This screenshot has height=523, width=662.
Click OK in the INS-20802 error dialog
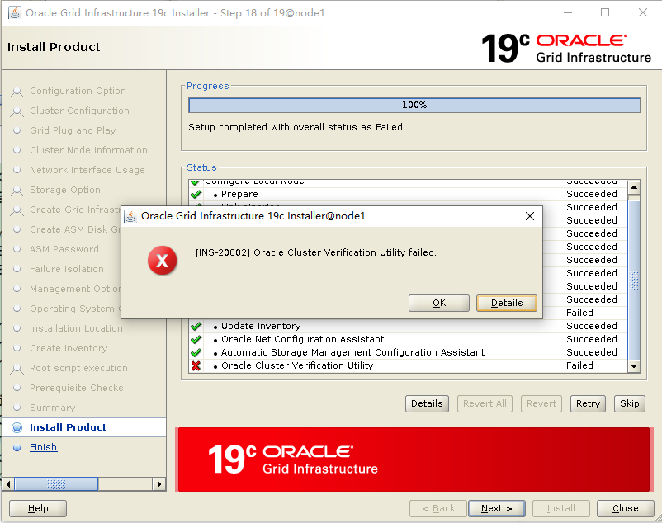438,303
